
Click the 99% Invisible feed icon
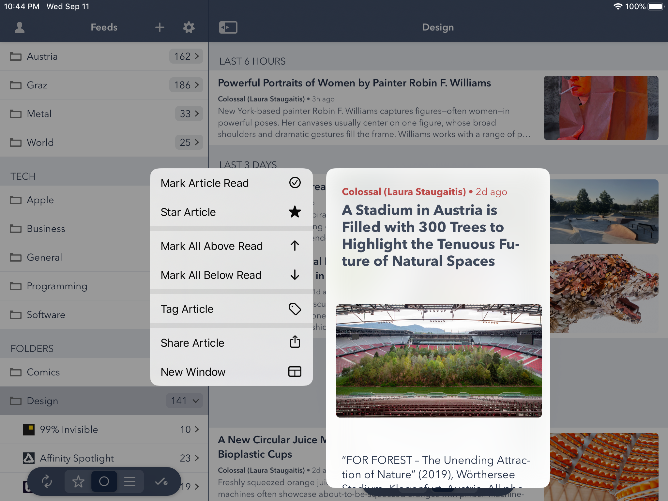coord(29,430)
